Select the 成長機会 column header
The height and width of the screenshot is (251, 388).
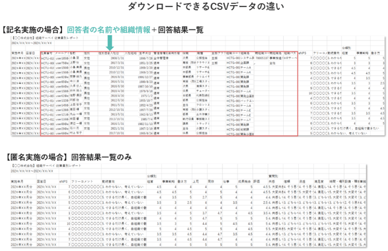click(x=244, y=182)
